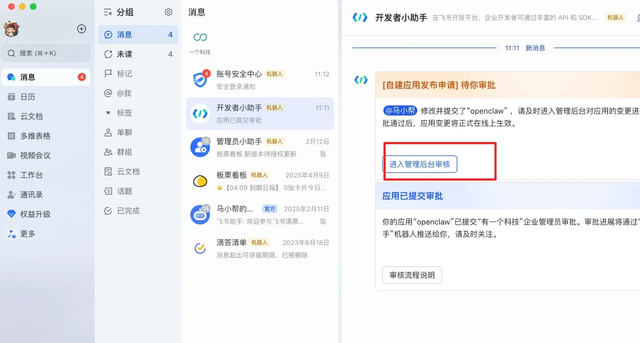This screenshot has width=640, height=343.
Task: Select the 单聊 filter
Action: pos(124,132)
